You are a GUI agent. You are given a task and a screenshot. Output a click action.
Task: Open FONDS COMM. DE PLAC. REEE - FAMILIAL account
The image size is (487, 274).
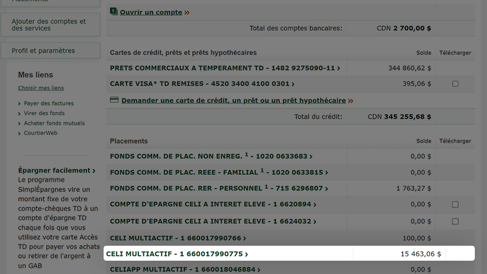(x=219, y=172)
